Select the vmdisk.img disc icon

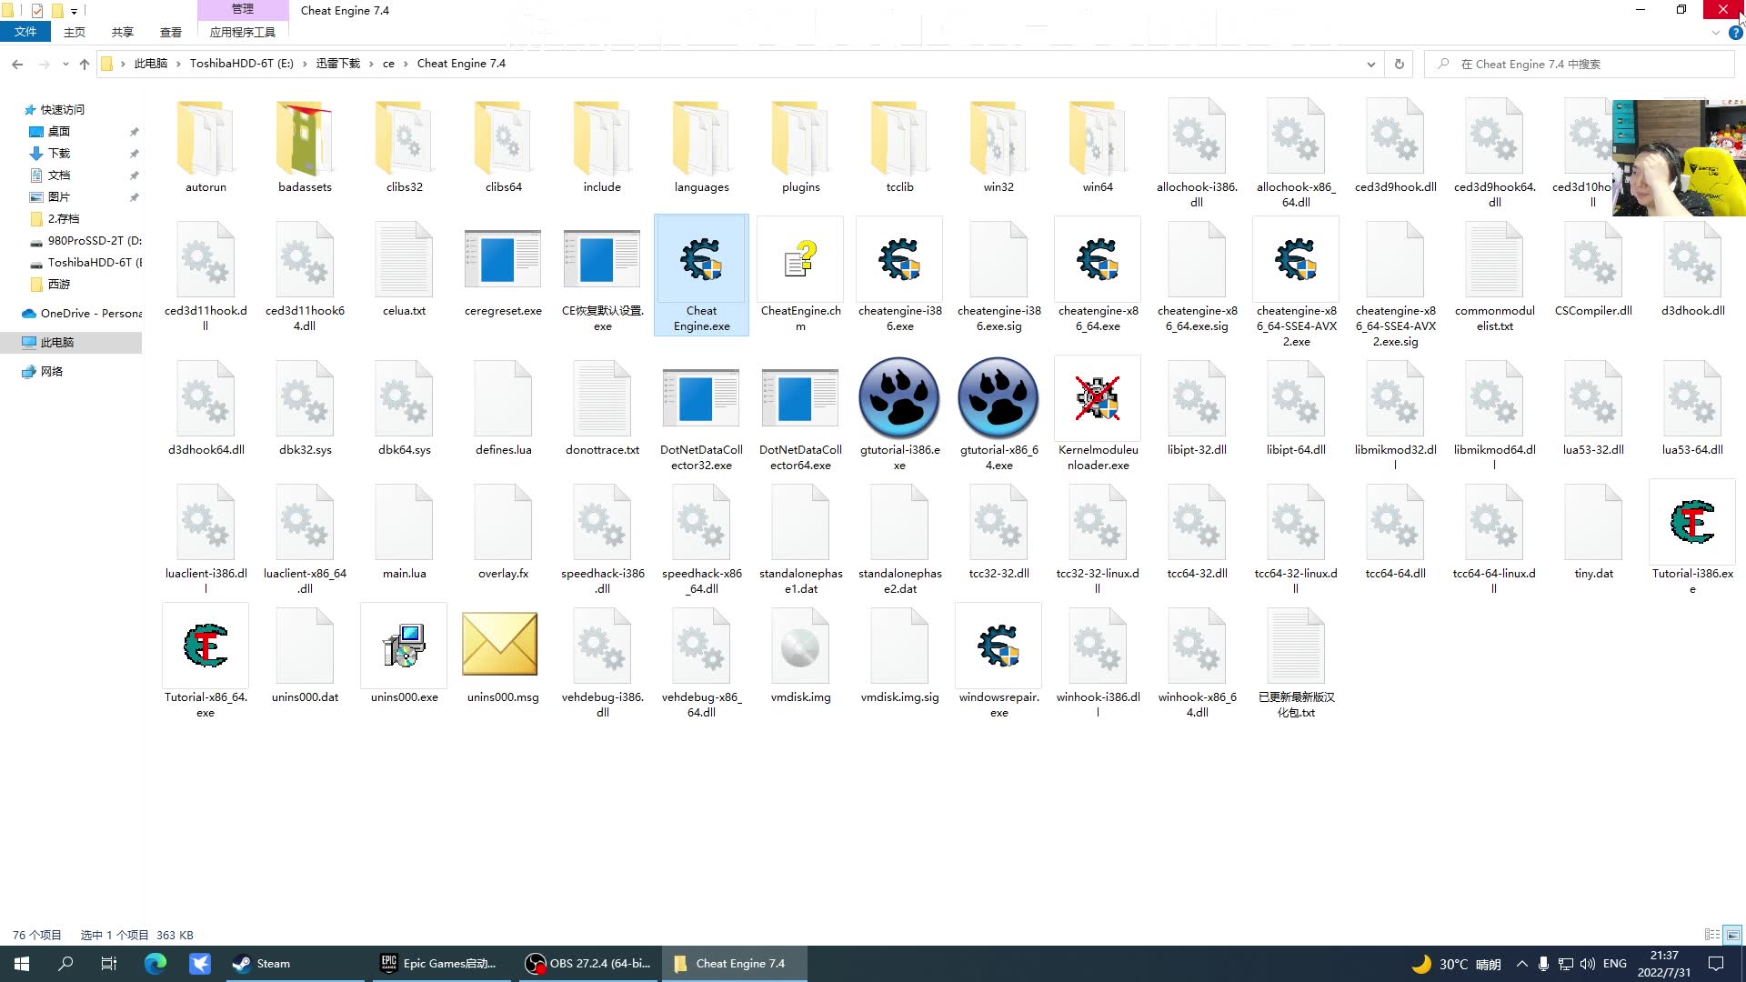pyautogui.click(x=800, y=646)
